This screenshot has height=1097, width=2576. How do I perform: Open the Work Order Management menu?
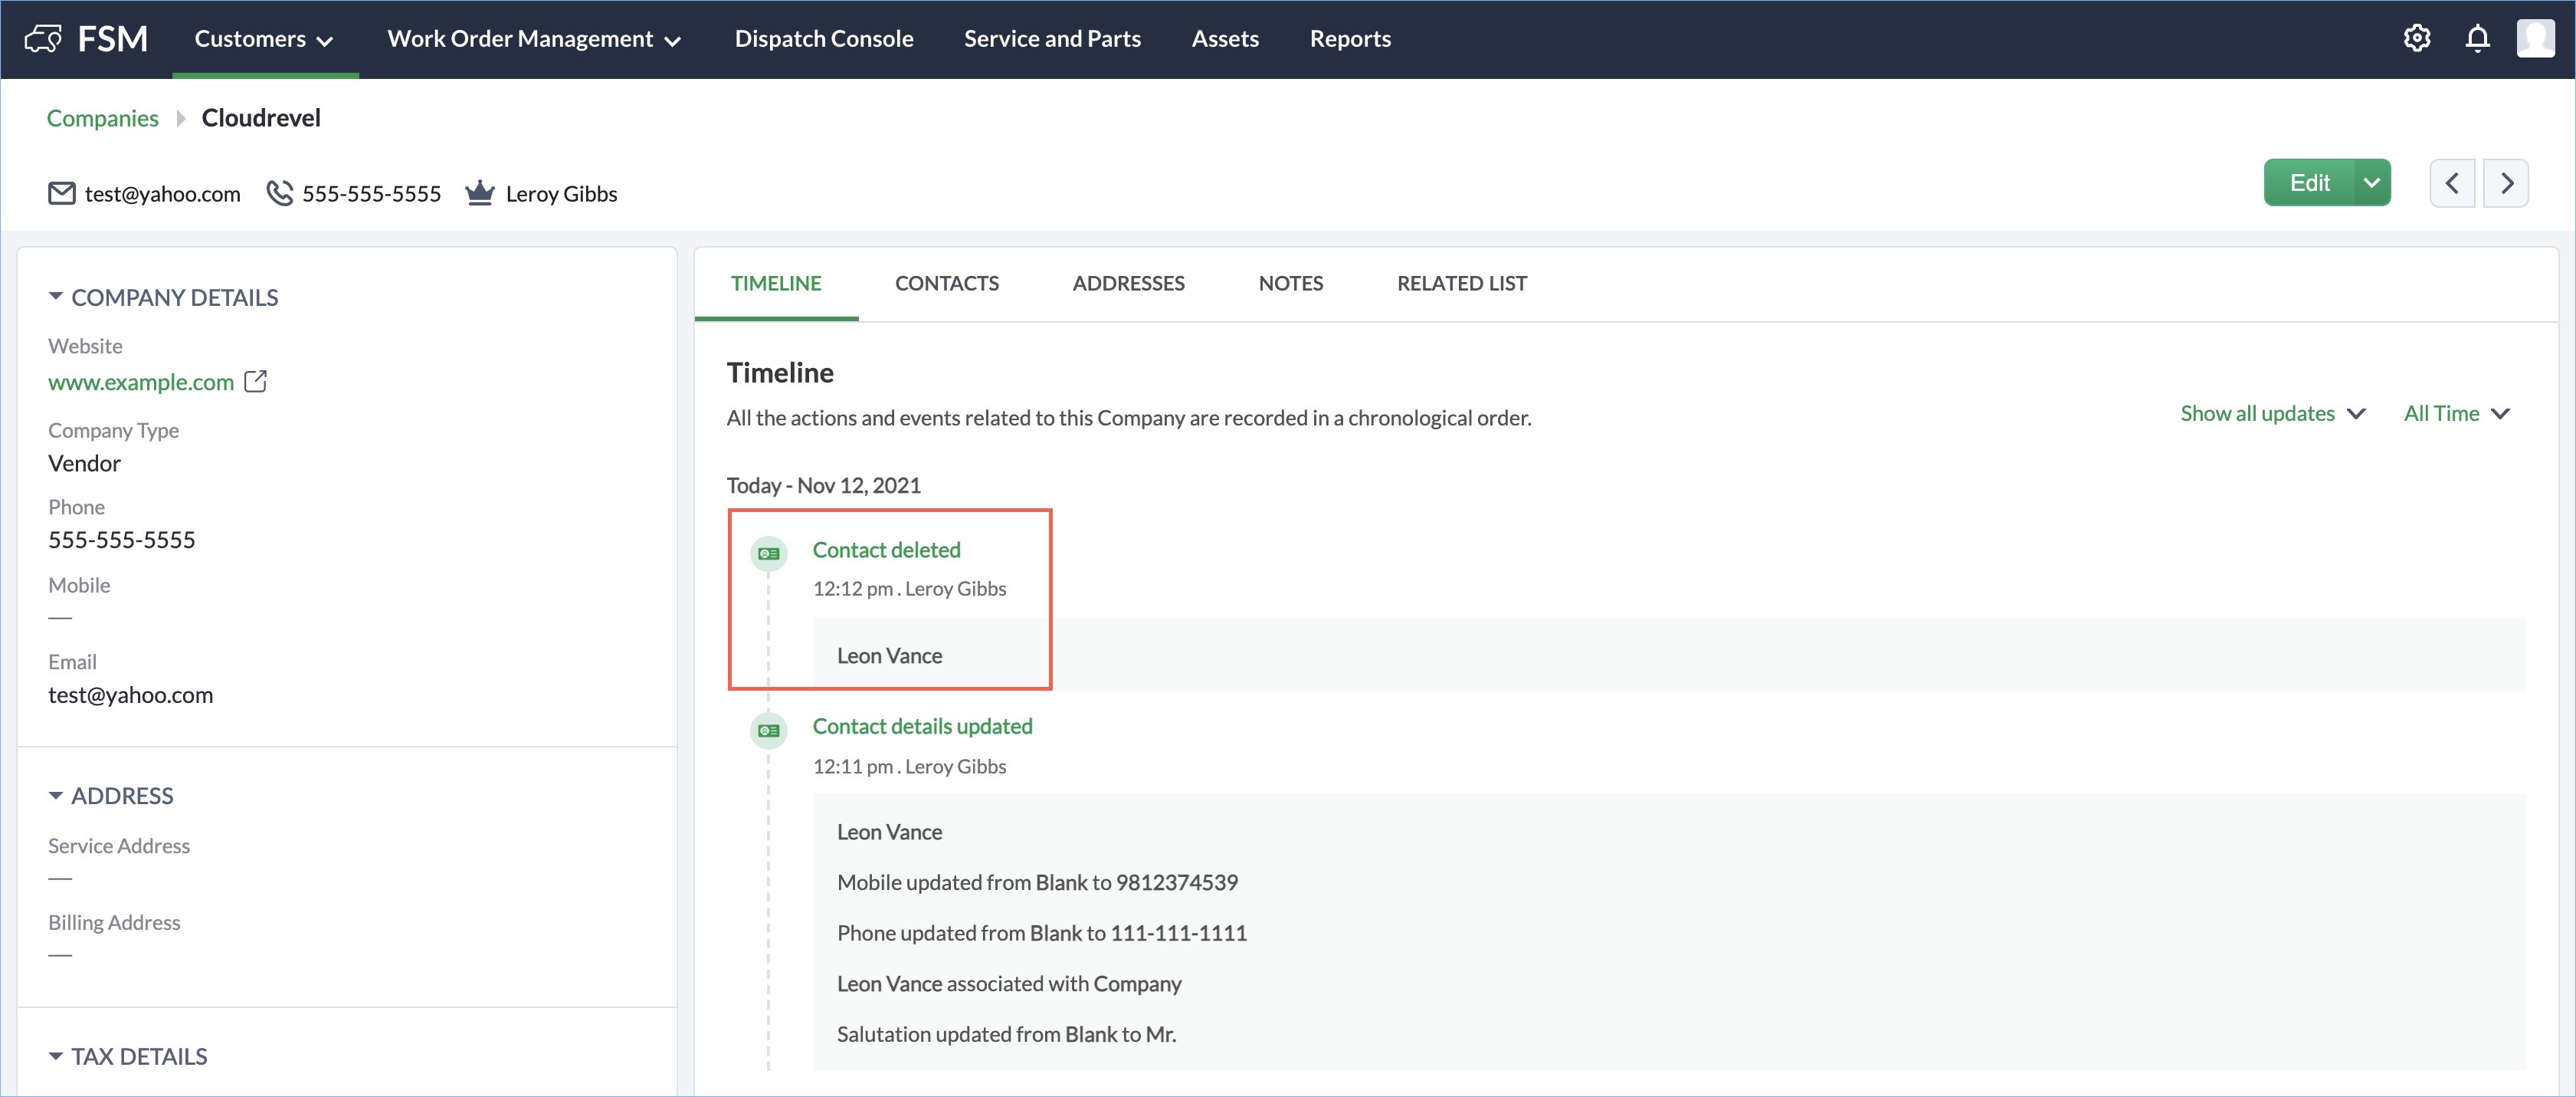533,39
